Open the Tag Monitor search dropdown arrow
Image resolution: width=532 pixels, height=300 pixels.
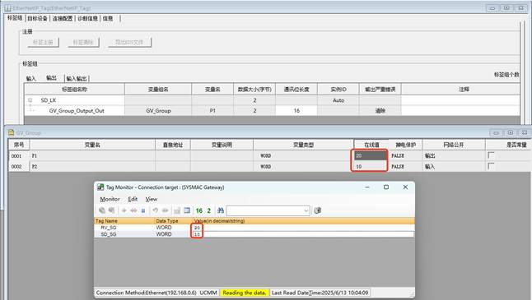[306, 210]
